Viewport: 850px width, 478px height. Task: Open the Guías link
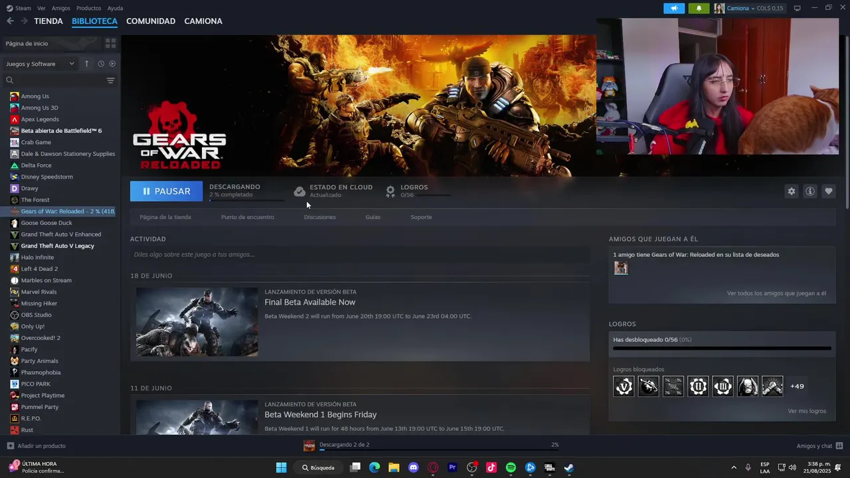tap(373, 217)
